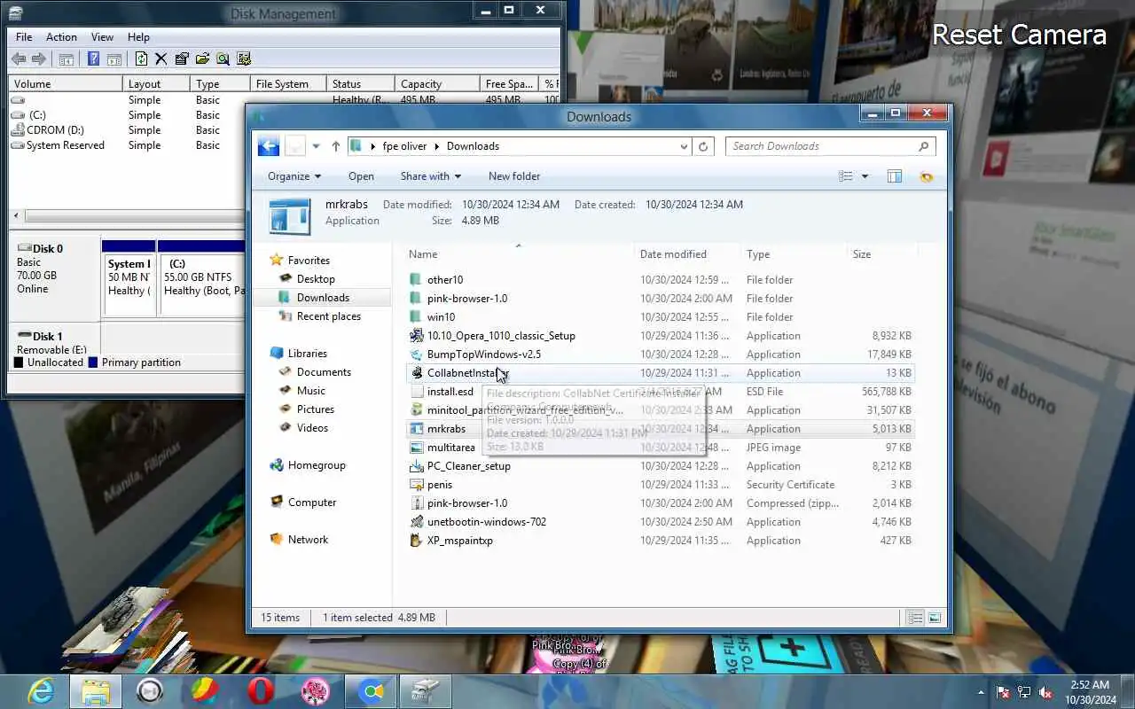Toggle the preview pane button
The height and width of the screenshot is (709, 1135).
895,176
